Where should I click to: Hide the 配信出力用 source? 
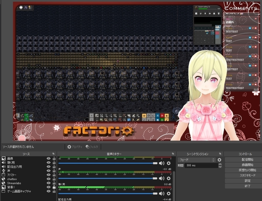point(49,166)
